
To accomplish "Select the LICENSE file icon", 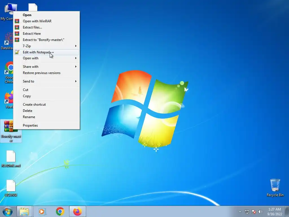I will (11, 188).
